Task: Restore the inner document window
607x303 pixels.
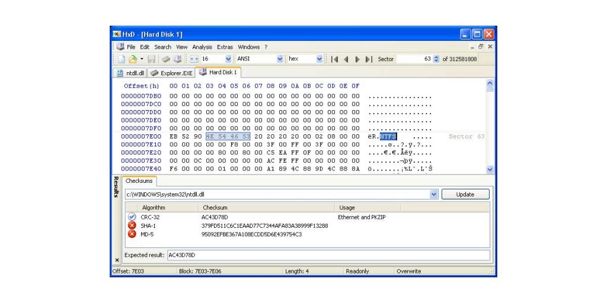Action: (481, 47)
